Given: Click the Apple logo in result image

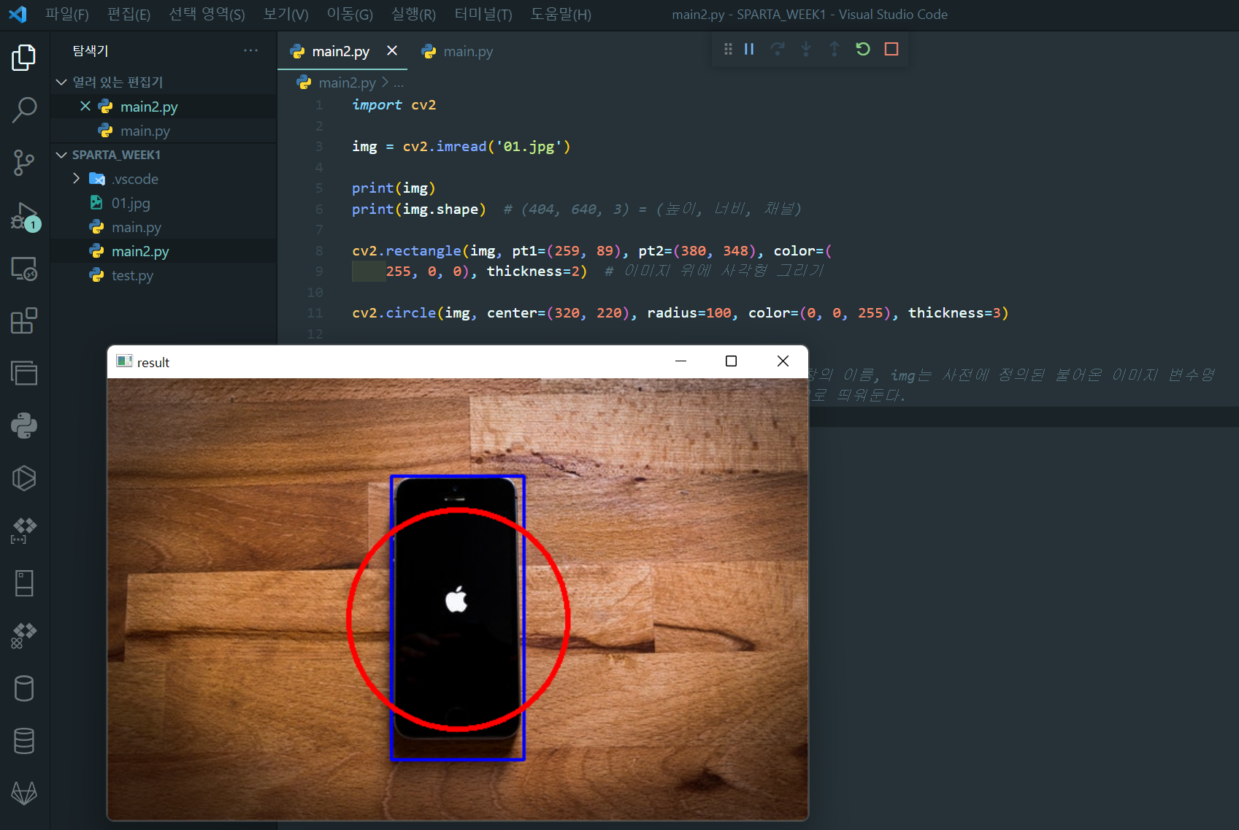Looking at the screenshot, I should coord(456,599).
